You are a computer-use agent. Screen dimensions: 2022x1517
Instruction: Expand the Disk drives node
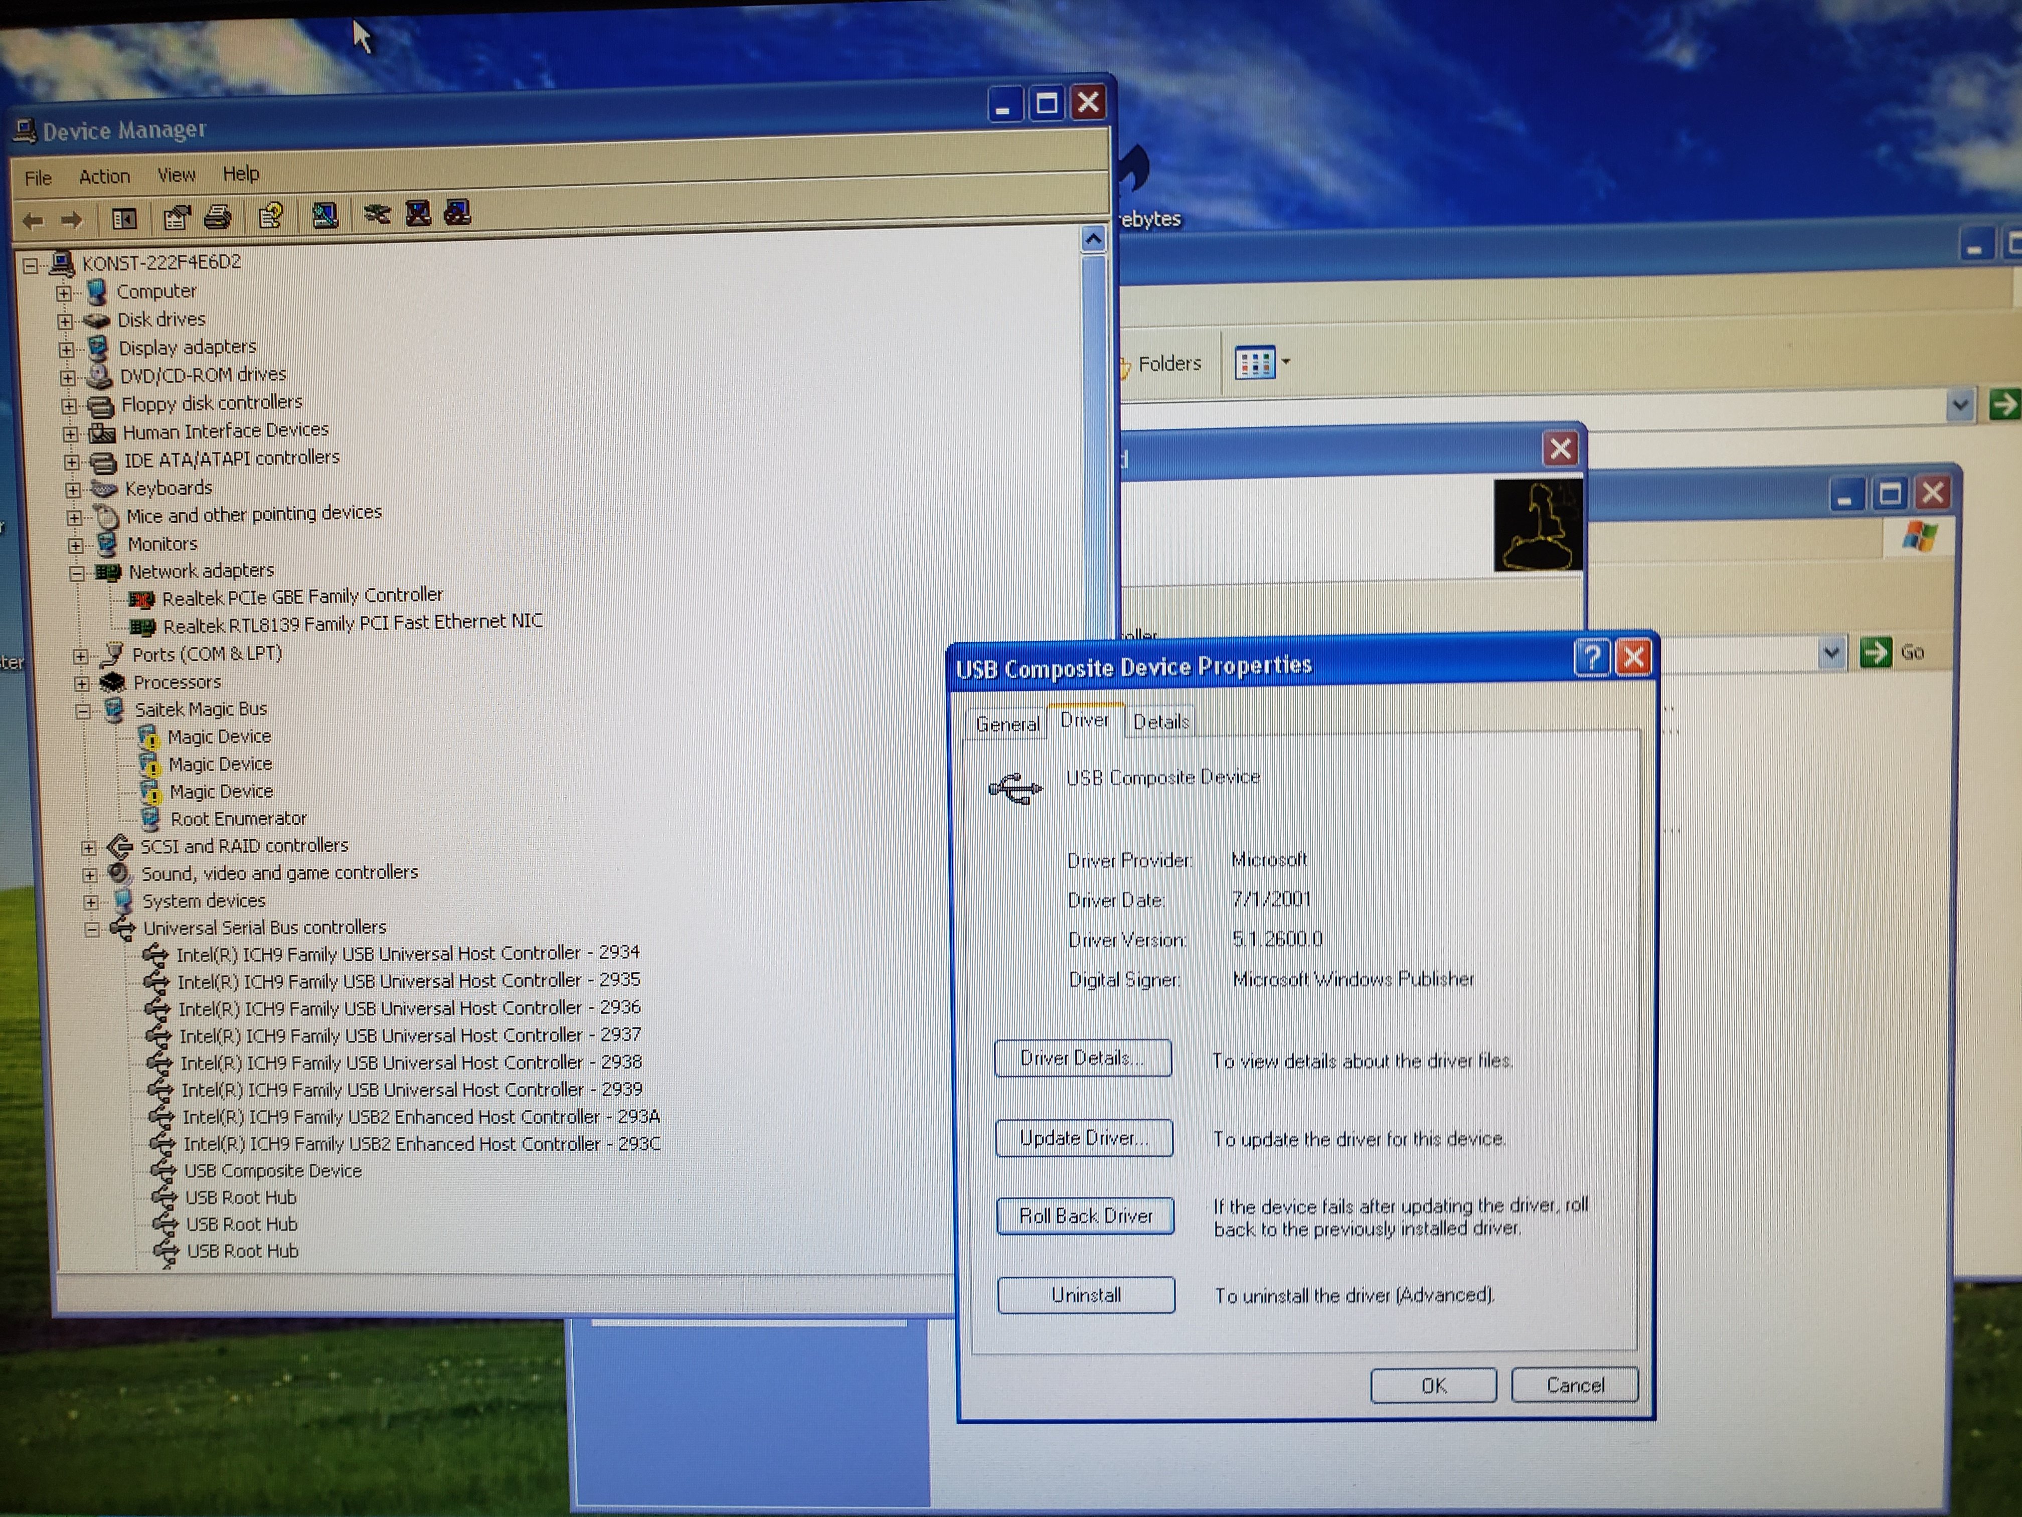pos(65,322)
